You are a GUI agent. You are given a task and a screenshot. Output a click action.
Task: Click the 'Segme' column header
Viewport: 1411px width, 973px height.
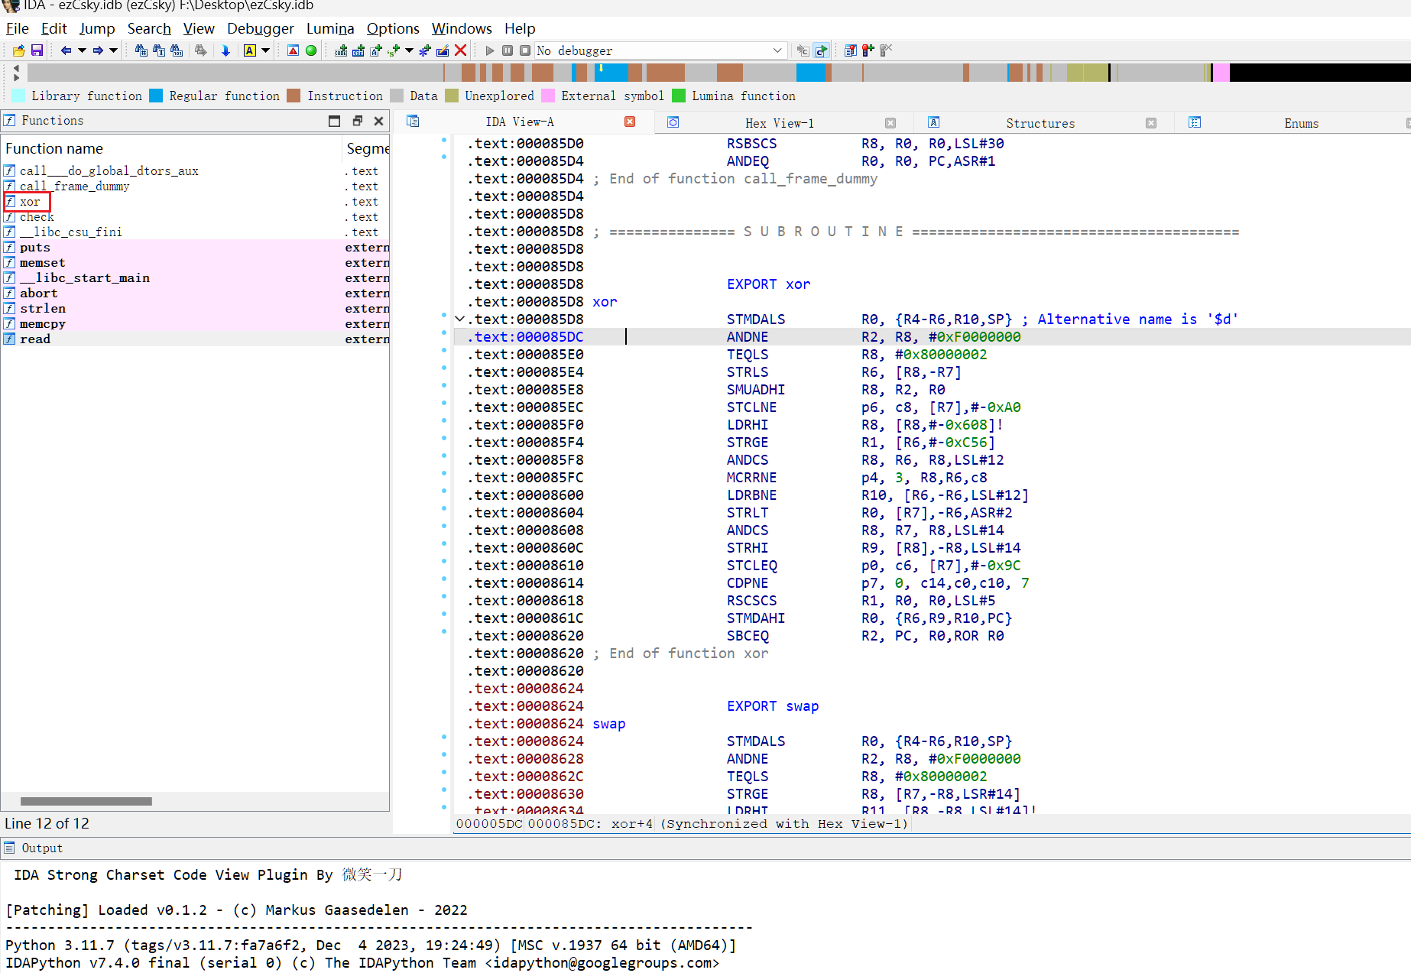point(366,148)
